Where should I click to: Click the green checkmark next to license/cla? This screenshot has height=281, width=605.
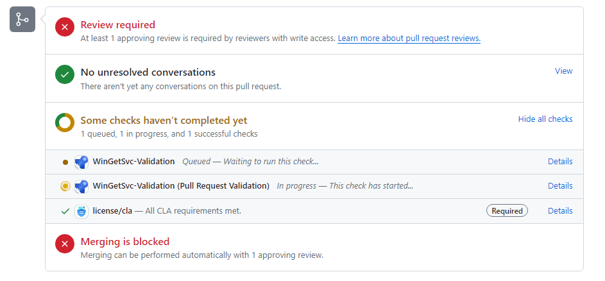pos(65,211)
